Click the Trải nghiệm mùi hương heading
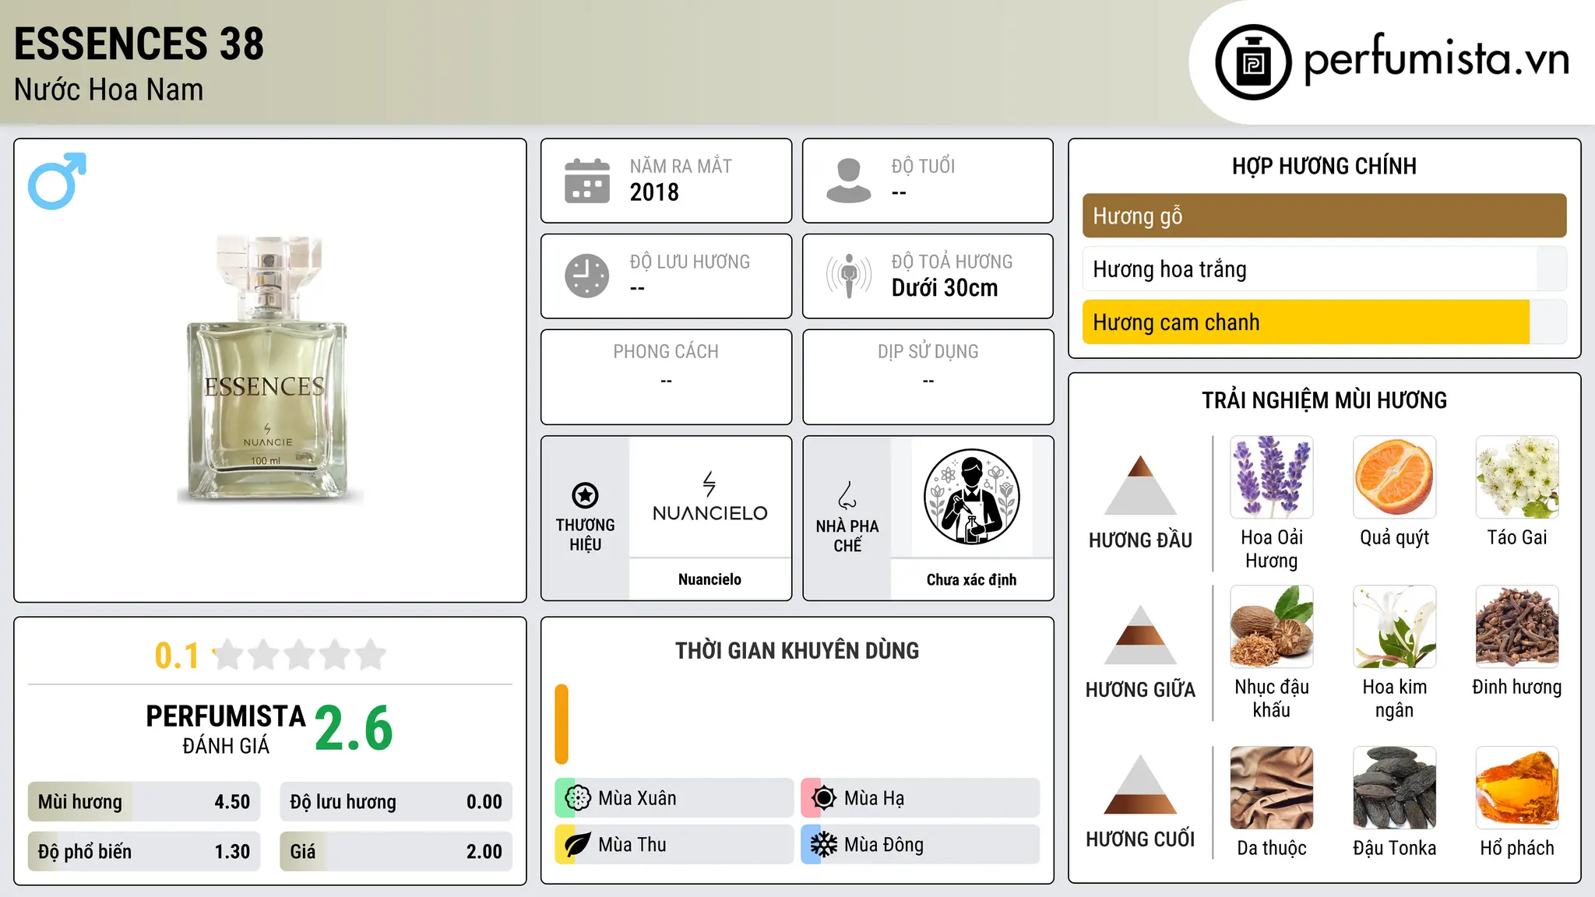1595x897 pixels. [x=1324, y=400]
